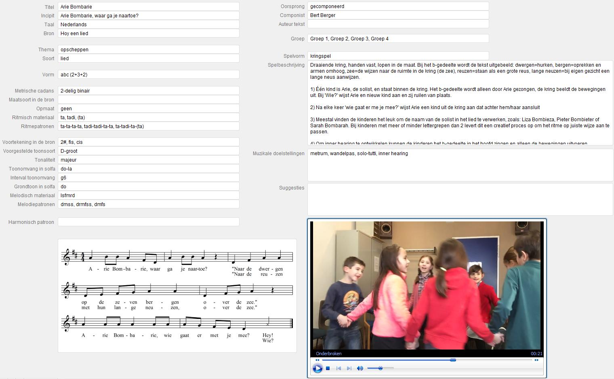Focus the empty Suggesties text area
Screen dimensions: 614x379
pos(460,200)
